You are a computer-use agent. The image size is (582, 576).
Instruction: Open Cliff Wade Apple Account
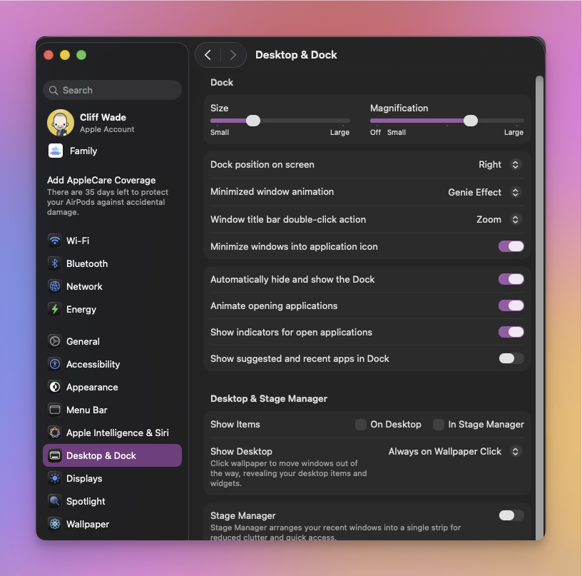(106, 122)
